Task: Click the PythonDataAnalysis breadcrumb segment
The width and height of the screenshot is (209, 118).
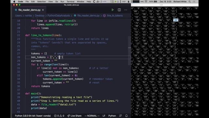Action: click(x=58, y=15)
